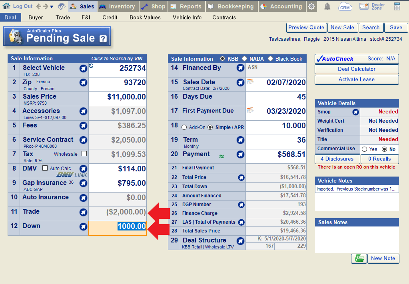Screen dimensions: 409x284
Task: Open the Inventory menu tab
Action: point(118,6)
